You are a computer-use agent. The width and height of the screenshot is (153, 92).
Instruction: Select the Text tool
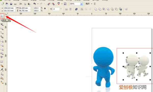2,57
